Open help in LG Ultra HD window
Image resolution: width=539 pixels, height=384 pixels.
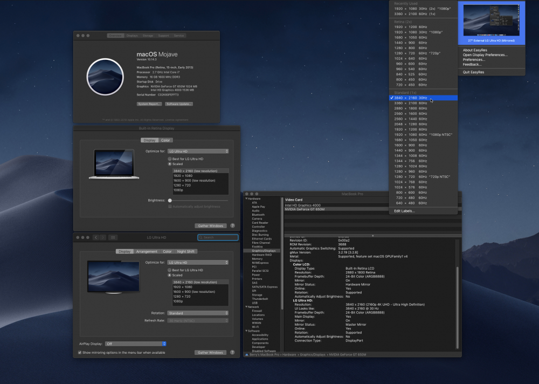[x=232, y=352]
